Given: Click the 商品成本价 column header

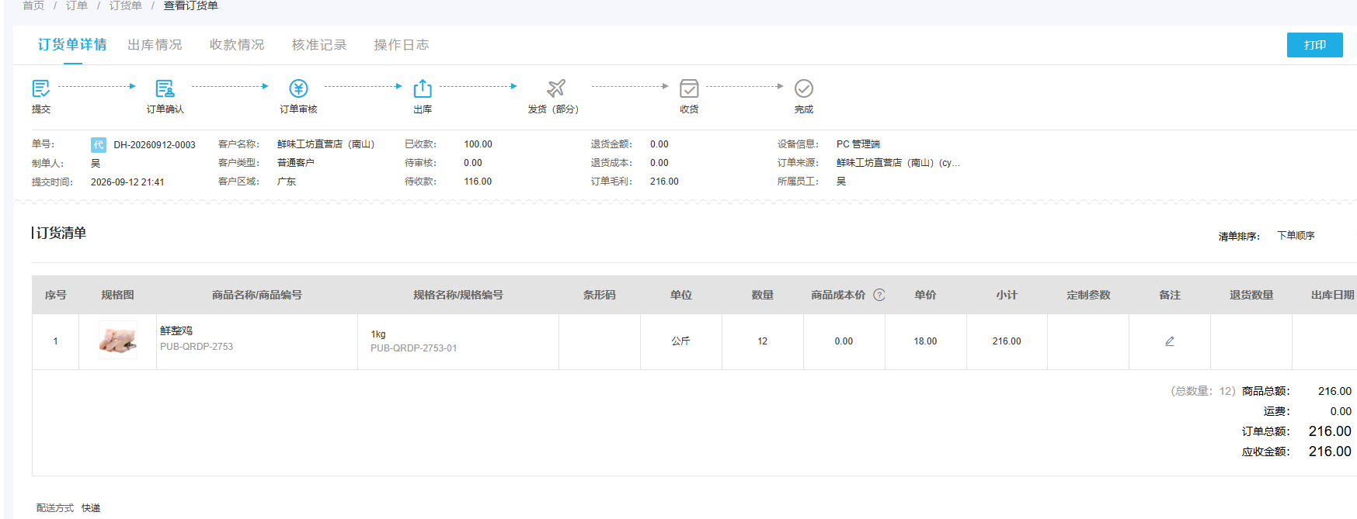Looking at the screenshot, I should pos(838,295).
